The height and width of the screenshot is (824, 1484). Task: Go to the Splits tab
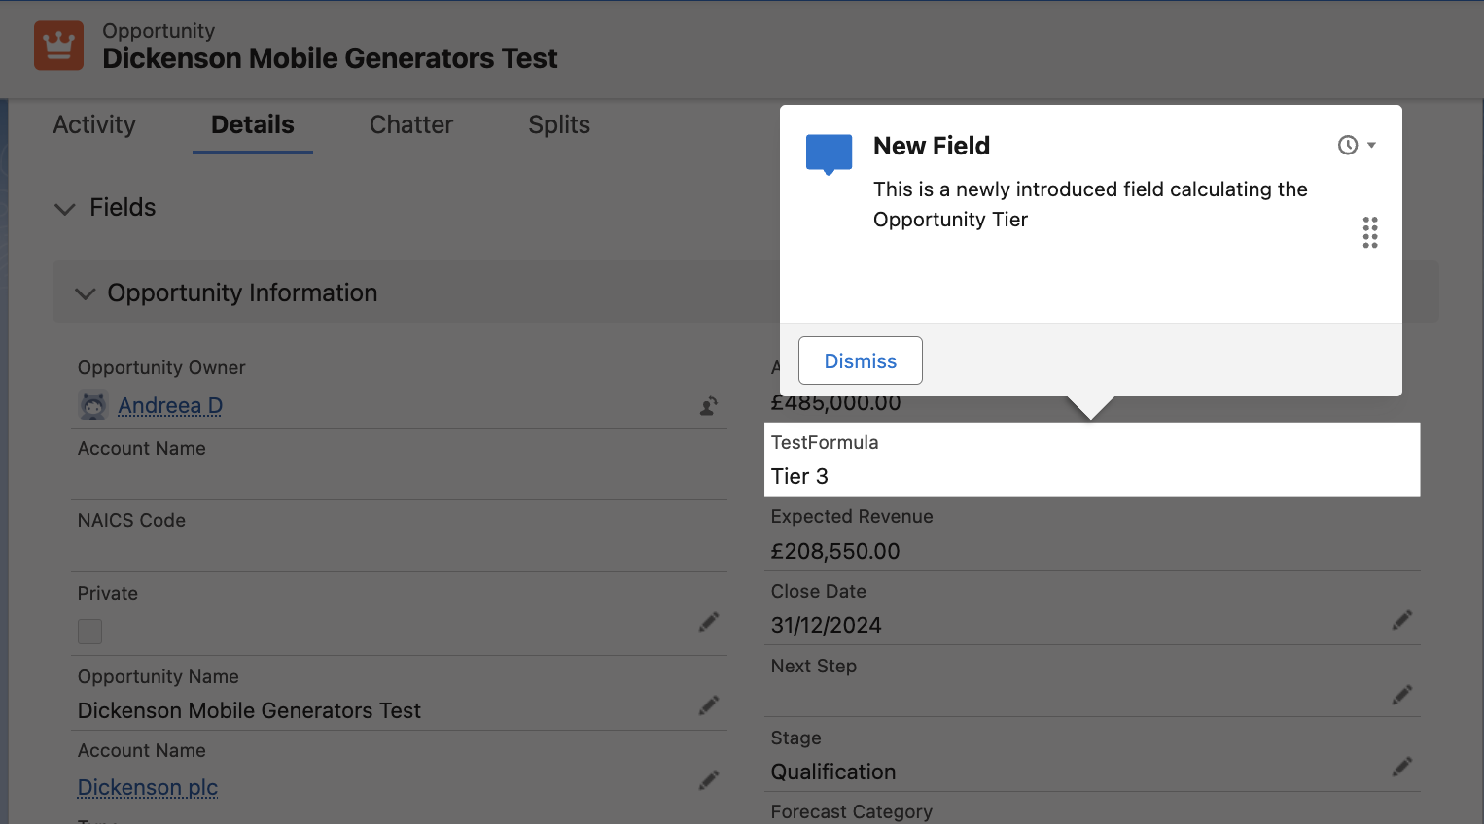(559, 125)
